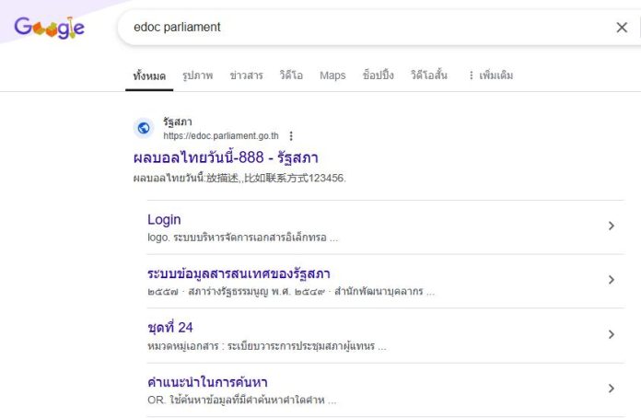The width and height of the screenshot is (641, 418).
Task: Click the chevron arrow on the Login row
Action: (612, 226)
